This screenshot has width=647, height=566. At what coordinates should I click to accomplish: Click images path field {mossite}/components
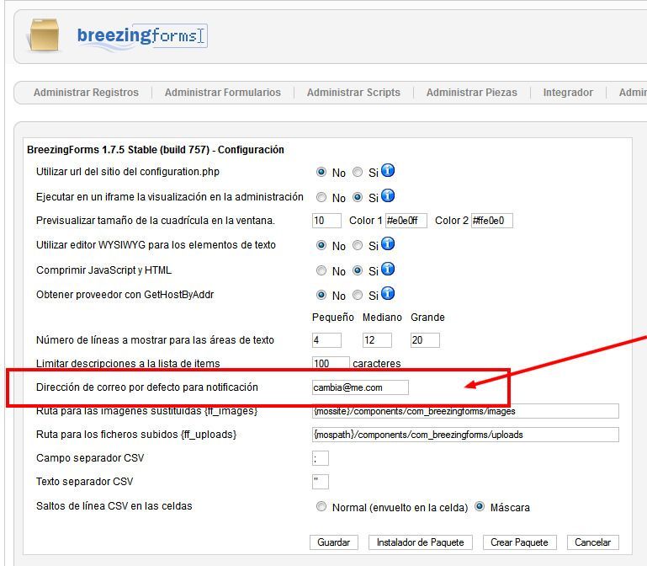click(465, 411)
